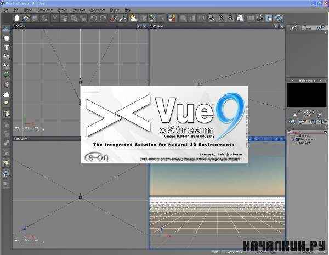Click the Redo arrow in the toolbar
Image resolution: width=329 pixels, height=255 pixels.
tap(103, 18)
